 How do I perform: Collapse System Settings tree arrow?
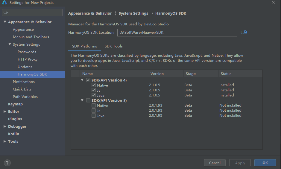click(x=10, y=44)
